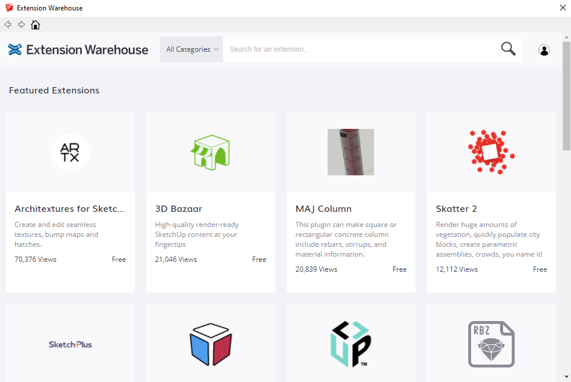Click the forward navigation arrow

click(21, 24)
